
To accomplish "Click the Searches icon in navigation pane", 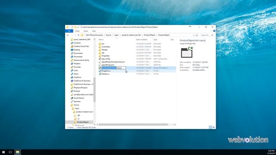I will (x=72, y=102).
